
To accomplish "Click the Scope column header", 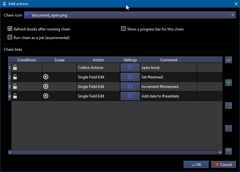I will (x=59, y=60).
